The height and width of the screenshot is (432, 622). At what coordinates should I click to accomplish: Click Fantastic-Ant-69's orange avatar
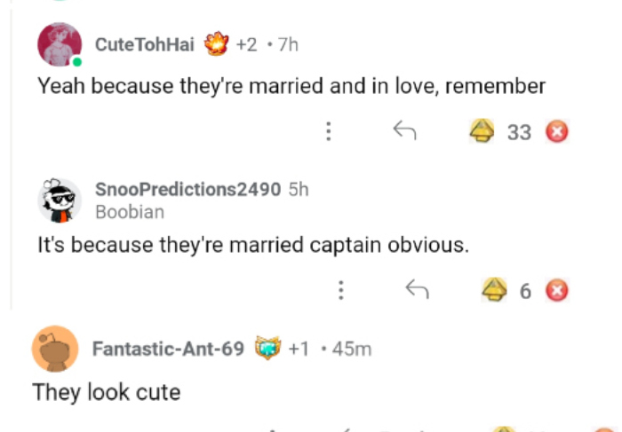[54, 349]
